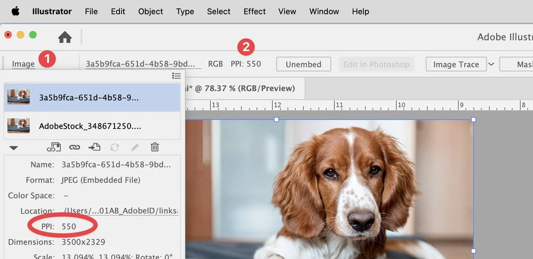The height and width of the screenshot is (259, 533).
Task: Click the yellow minimize window button
Action: (x=20, y=35)
